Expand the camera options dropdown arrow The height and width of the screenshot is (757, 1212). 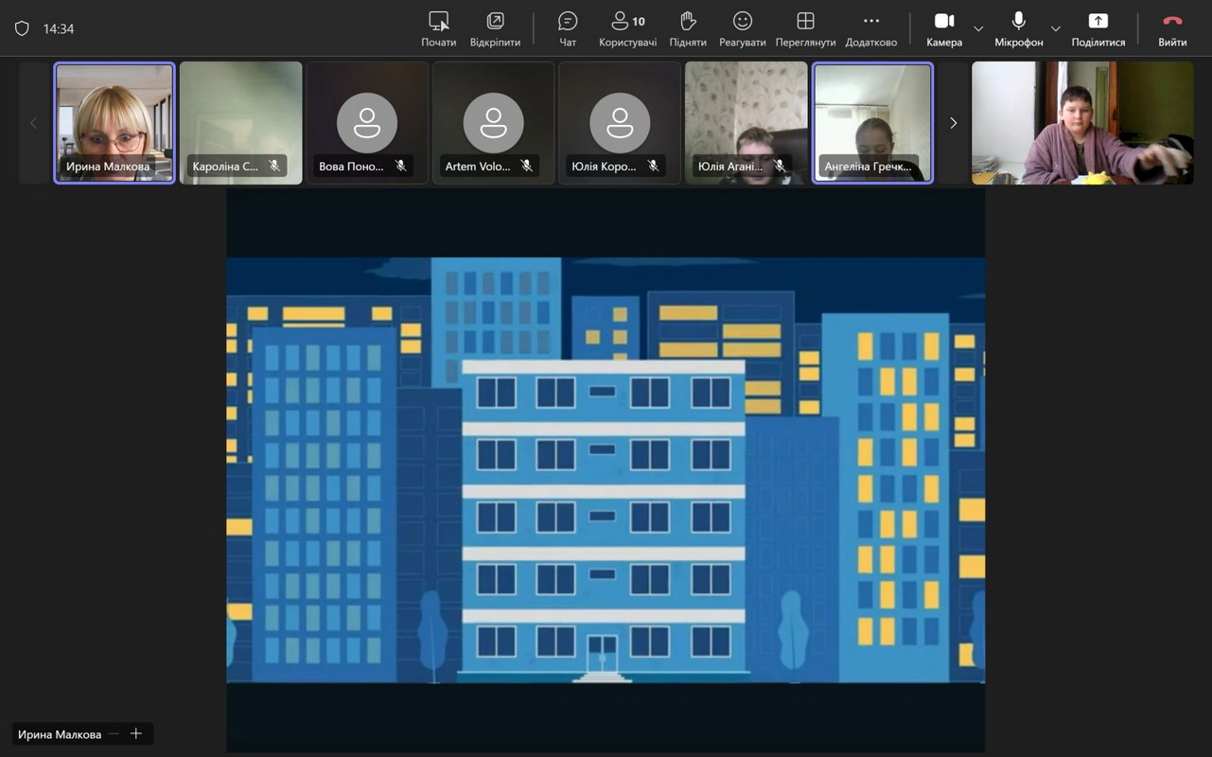[x=978, y=28]
